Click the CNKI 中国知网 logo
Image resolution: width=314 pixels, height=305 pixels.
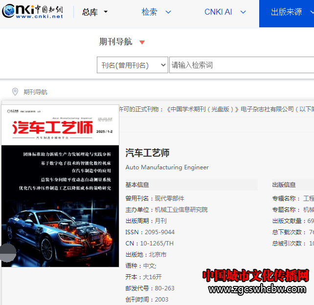pyautogui.click(x=32, y=12)
